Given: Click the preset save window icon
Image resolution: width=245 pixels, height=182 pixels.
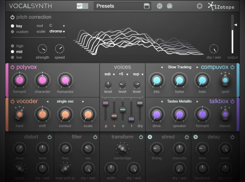Looking at the screenshot, I should click(x=147, y=6).
